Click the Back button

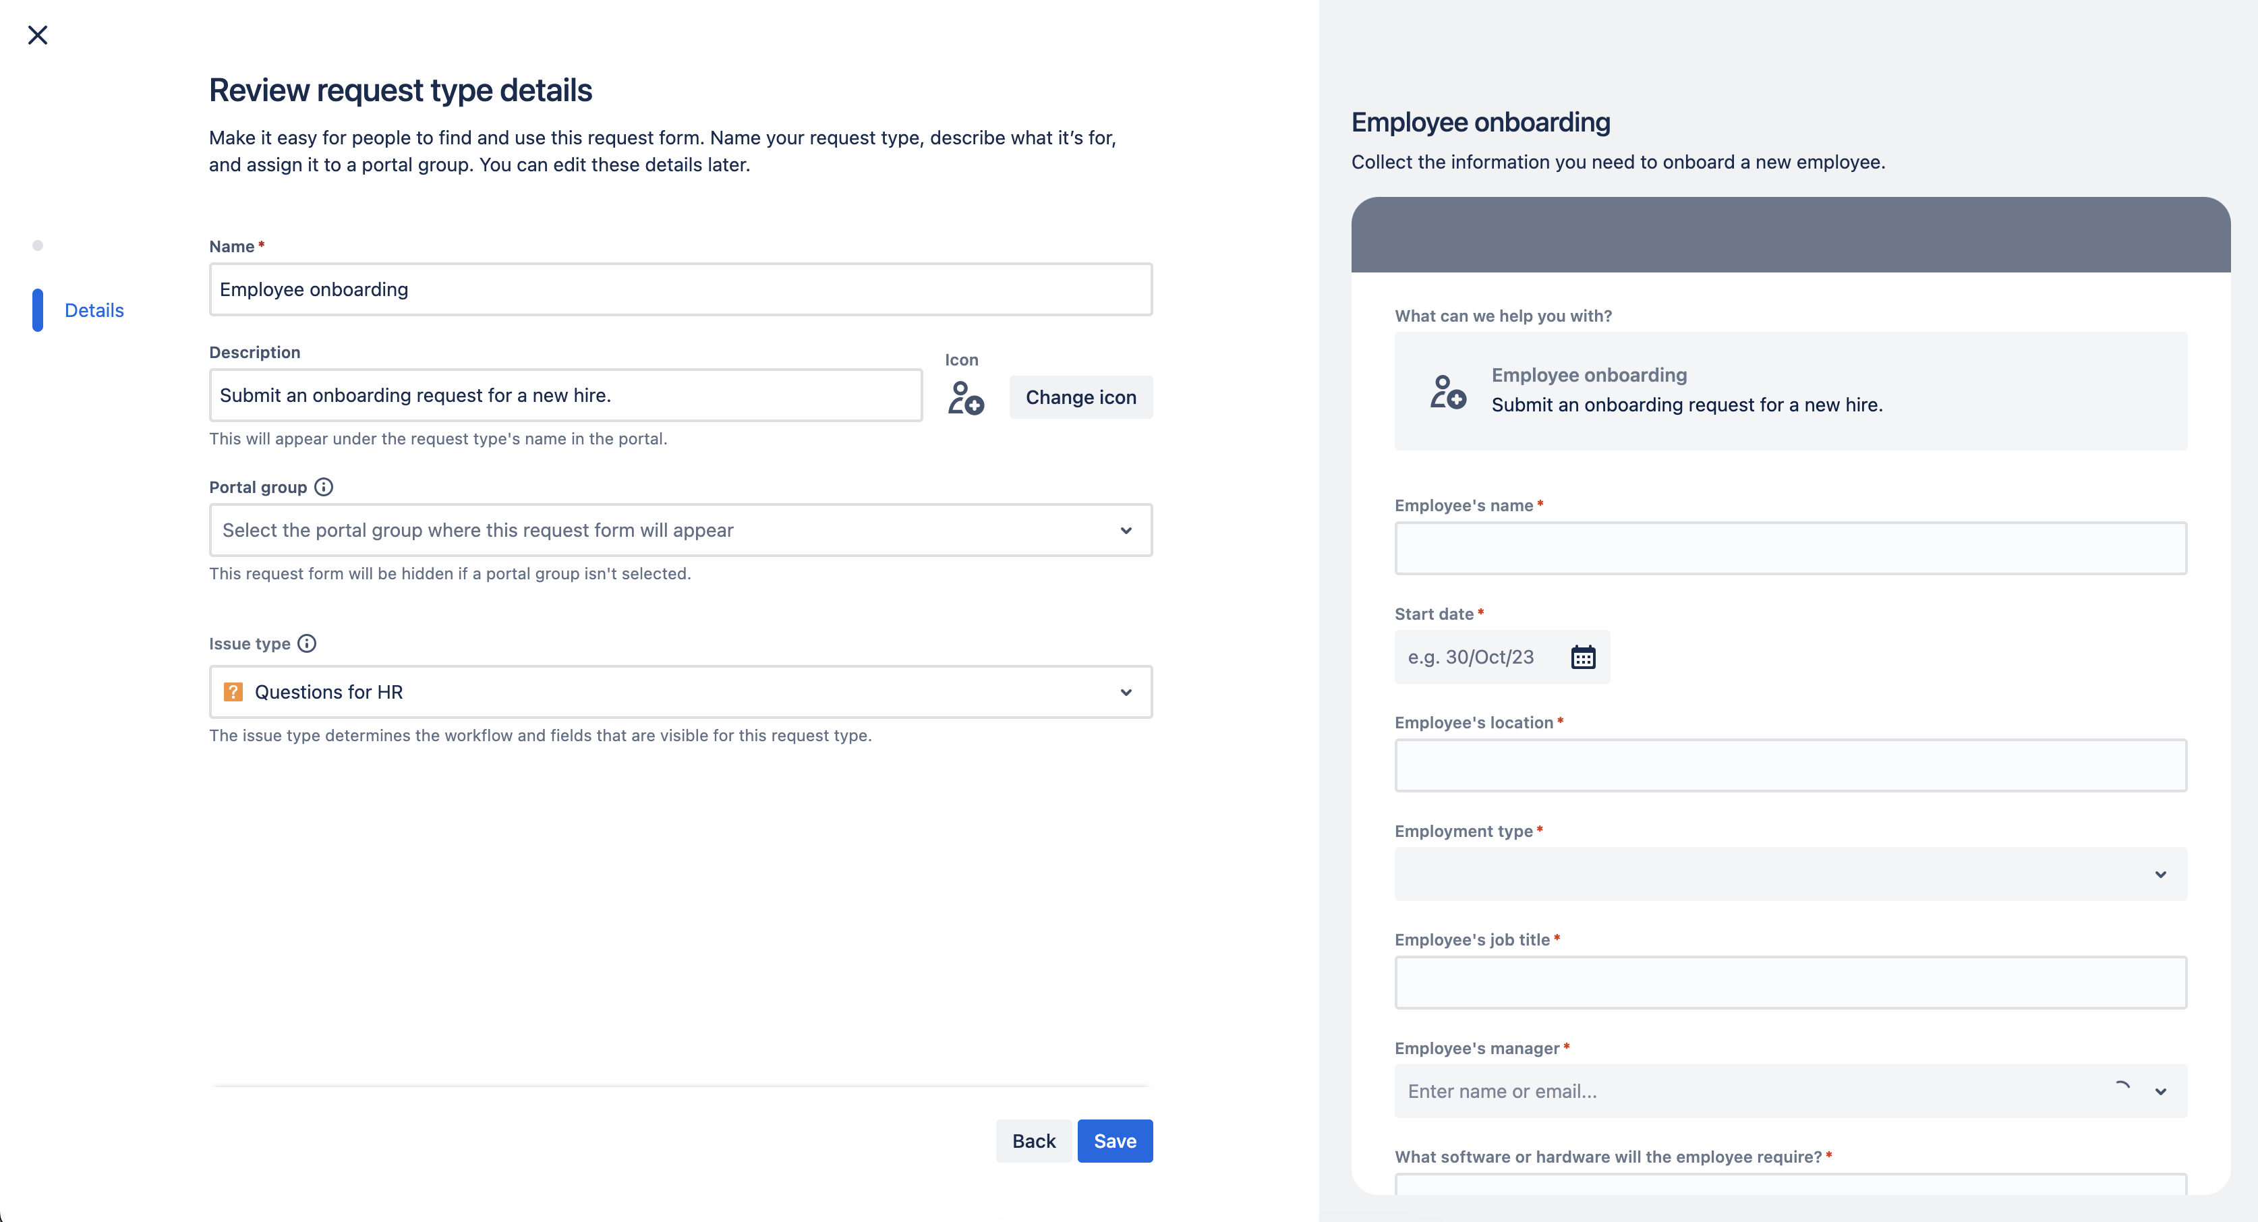coord(1033,1140)
